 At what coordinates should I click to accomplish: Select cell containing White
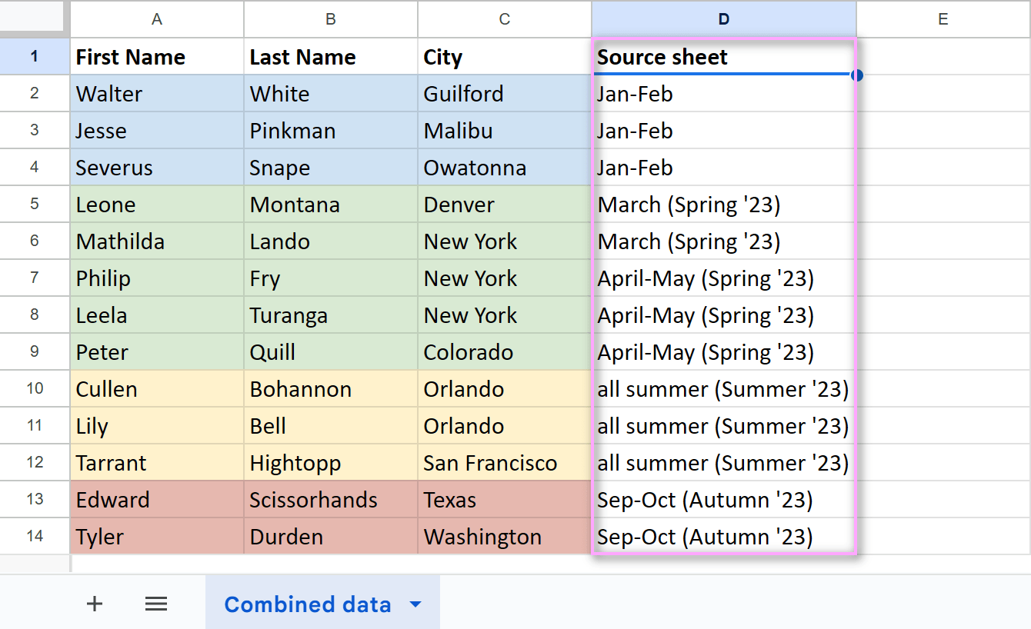(x=331, y=94)
